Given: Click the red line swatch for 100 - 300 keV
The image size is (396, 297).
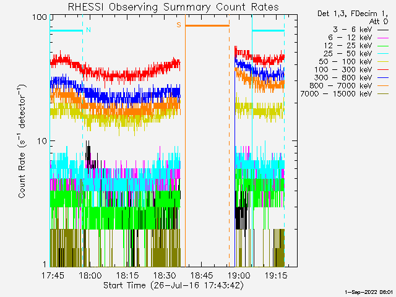Looking at the screenshot, I should (383, 70).
